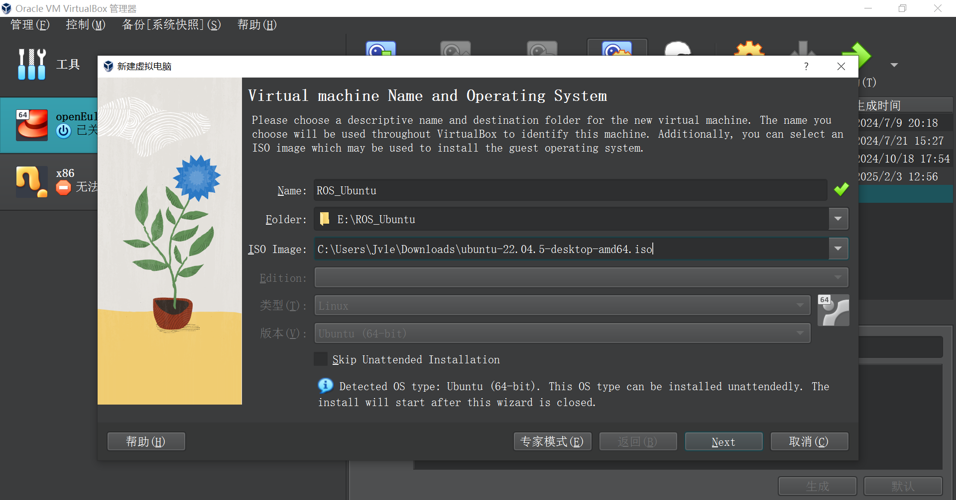Expand the ISO Image dropdown arrow
Viewport: 956px width, 500px height.
tap(838, 249)
